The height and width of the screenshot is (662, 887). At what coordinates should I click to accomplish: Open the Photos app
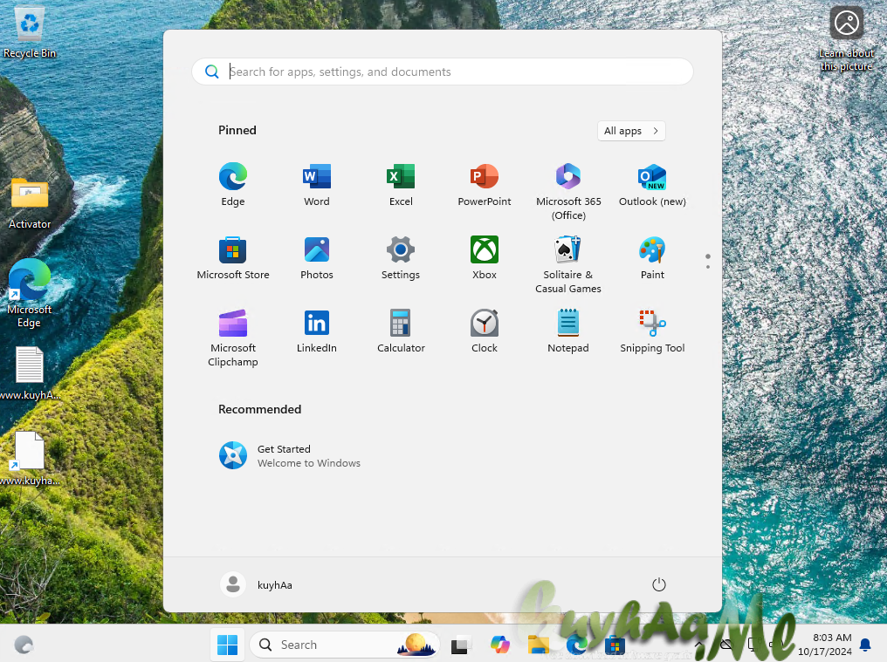316,258
